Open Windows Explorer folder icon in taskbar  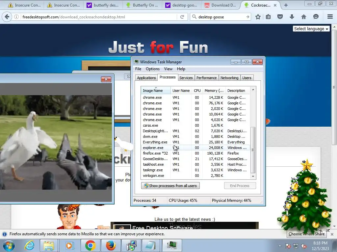click(49, 245)
